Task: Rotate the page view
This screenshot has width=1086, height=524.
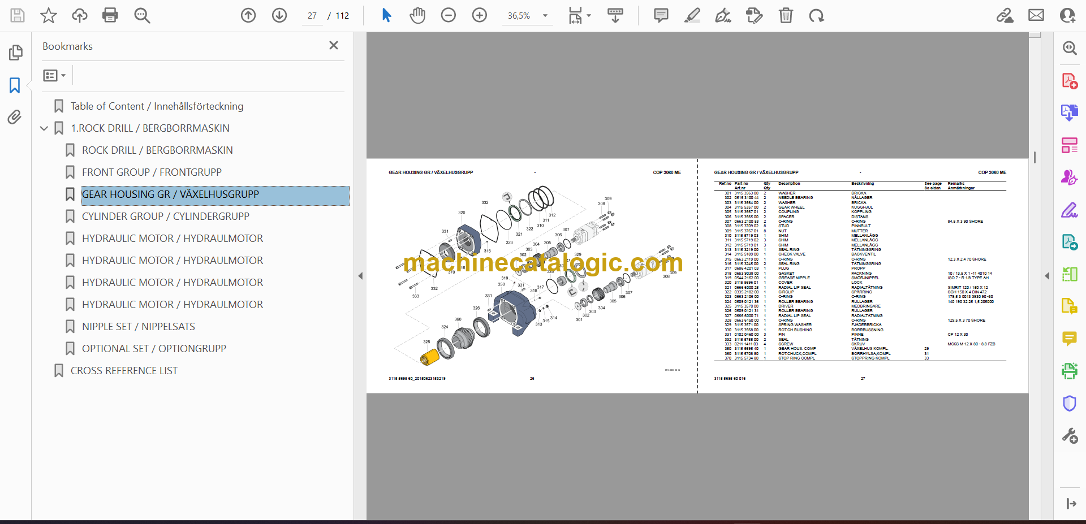Action: 816,15
